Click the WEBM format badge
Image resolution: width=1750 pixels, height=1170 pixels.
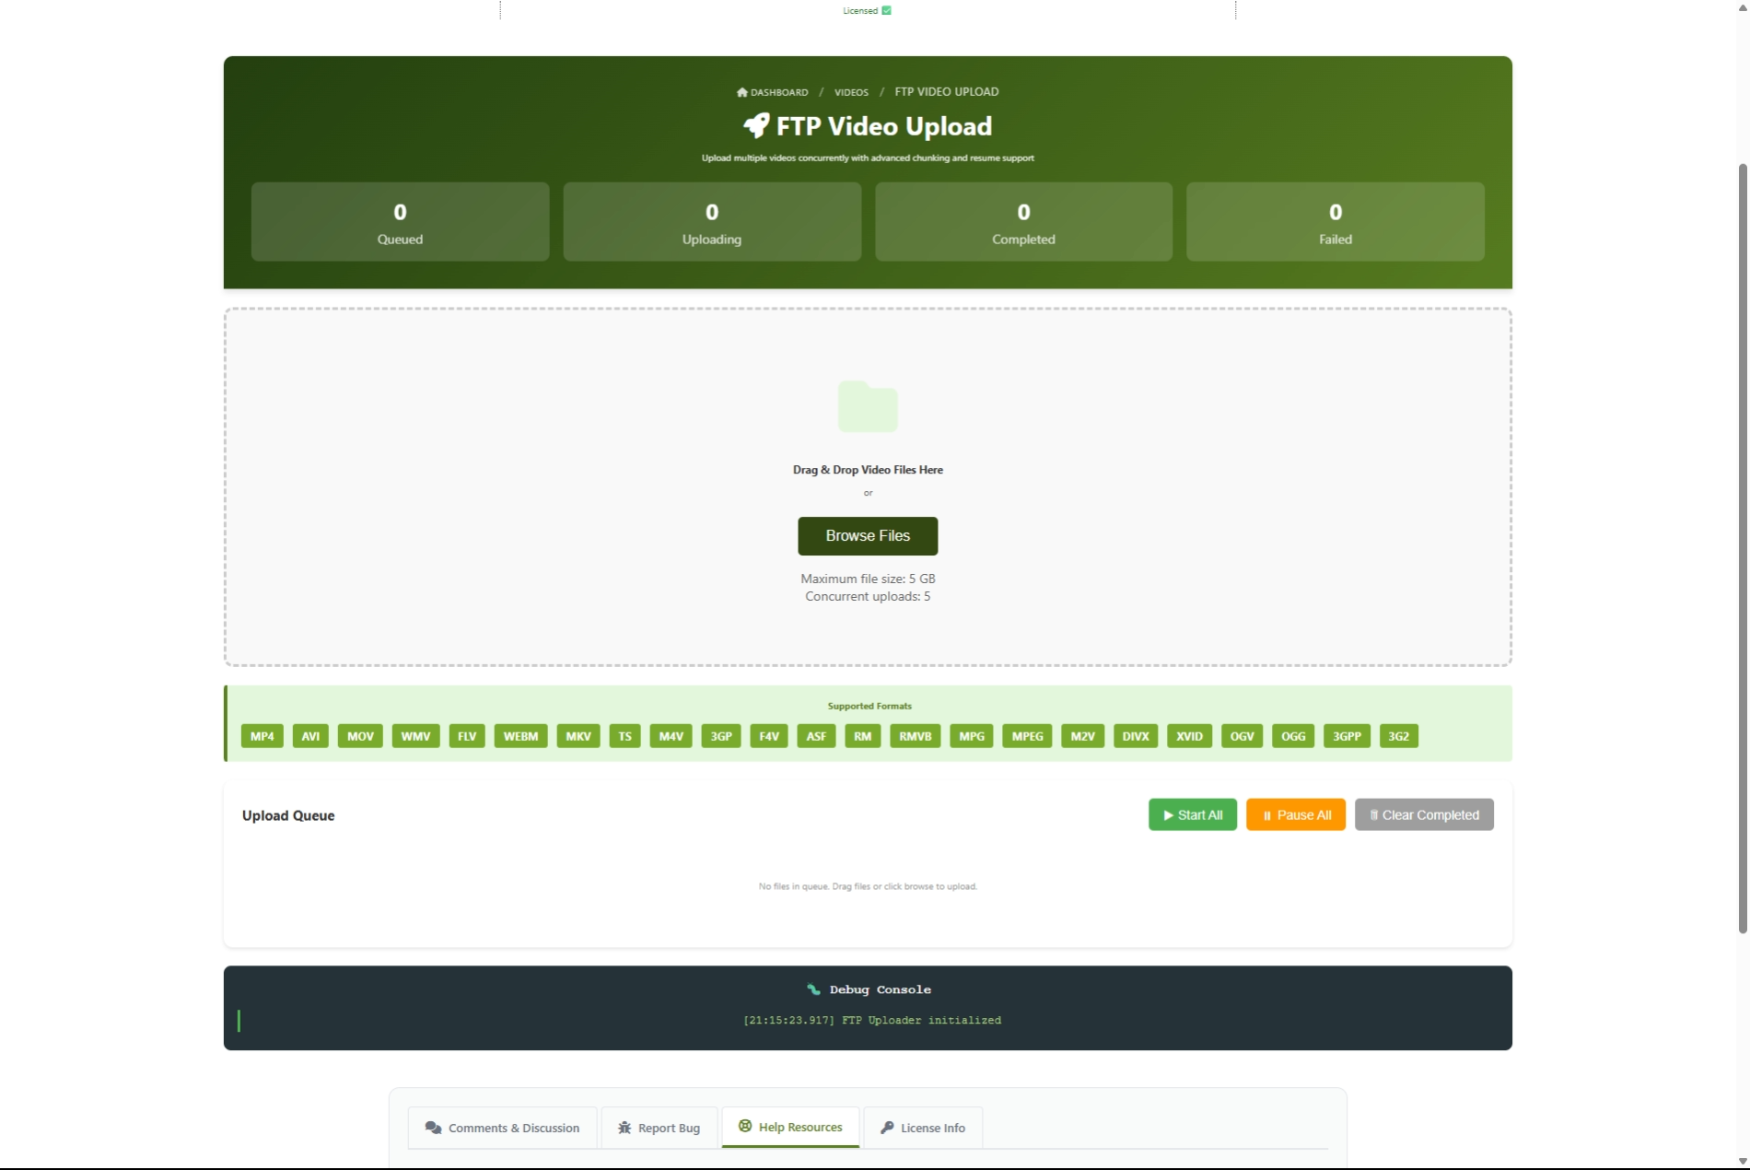tap(519, 736)
